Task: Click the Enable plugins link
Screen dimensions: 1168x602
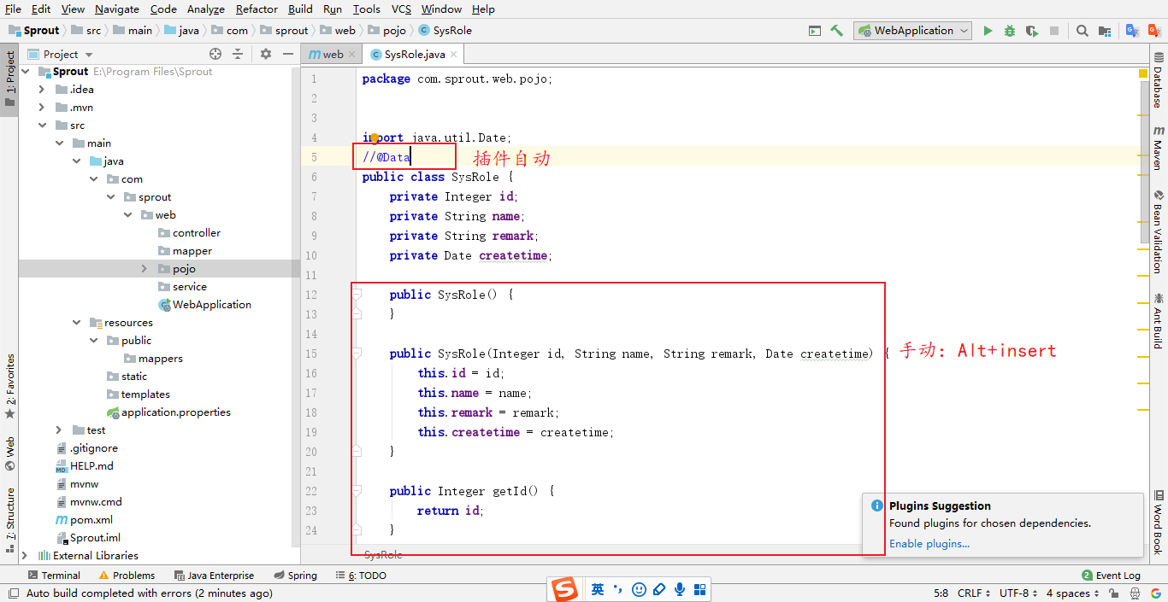Action: [x=929, y=544]
